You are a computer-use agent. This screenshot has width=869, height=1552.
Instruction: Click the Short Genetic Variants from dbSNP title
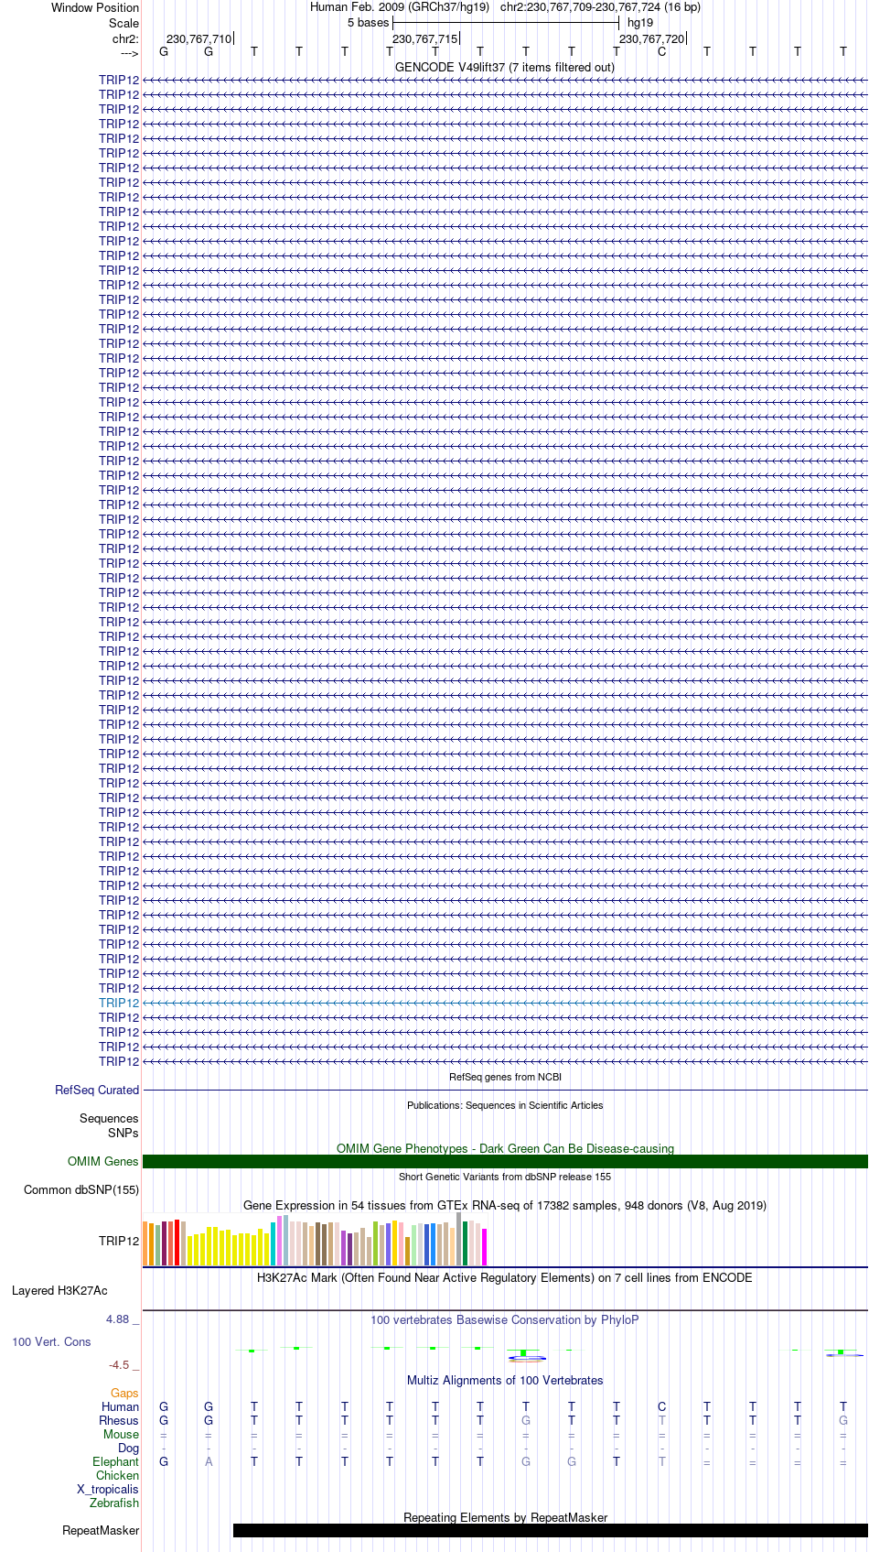click(505, 1177)
